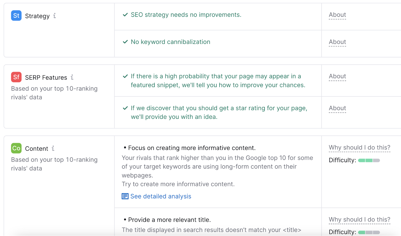
Task: Open 'Why should I do this?' for informative content
Action: tap(359, 147)
